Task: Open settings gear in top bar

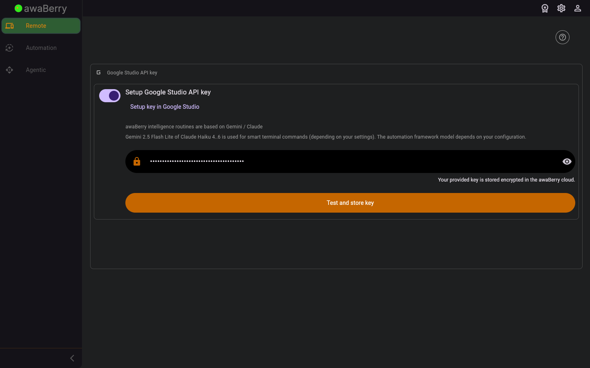Action: coord(561,8)
